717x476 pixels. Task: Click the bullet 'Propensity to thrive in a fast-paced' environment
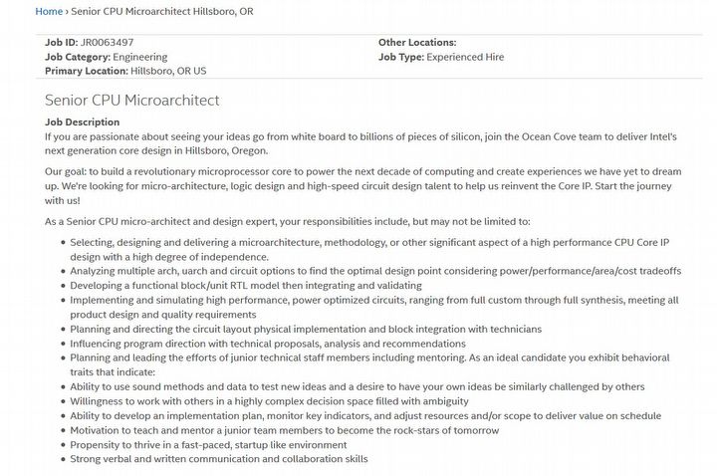(x=208, y=444)
